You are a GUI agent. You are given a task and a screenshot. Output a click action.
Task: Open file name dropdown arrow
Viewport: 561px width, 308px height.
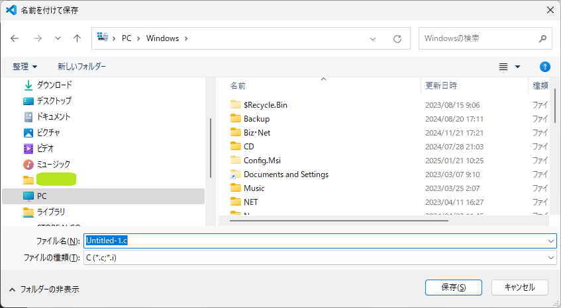click(551, 241)
